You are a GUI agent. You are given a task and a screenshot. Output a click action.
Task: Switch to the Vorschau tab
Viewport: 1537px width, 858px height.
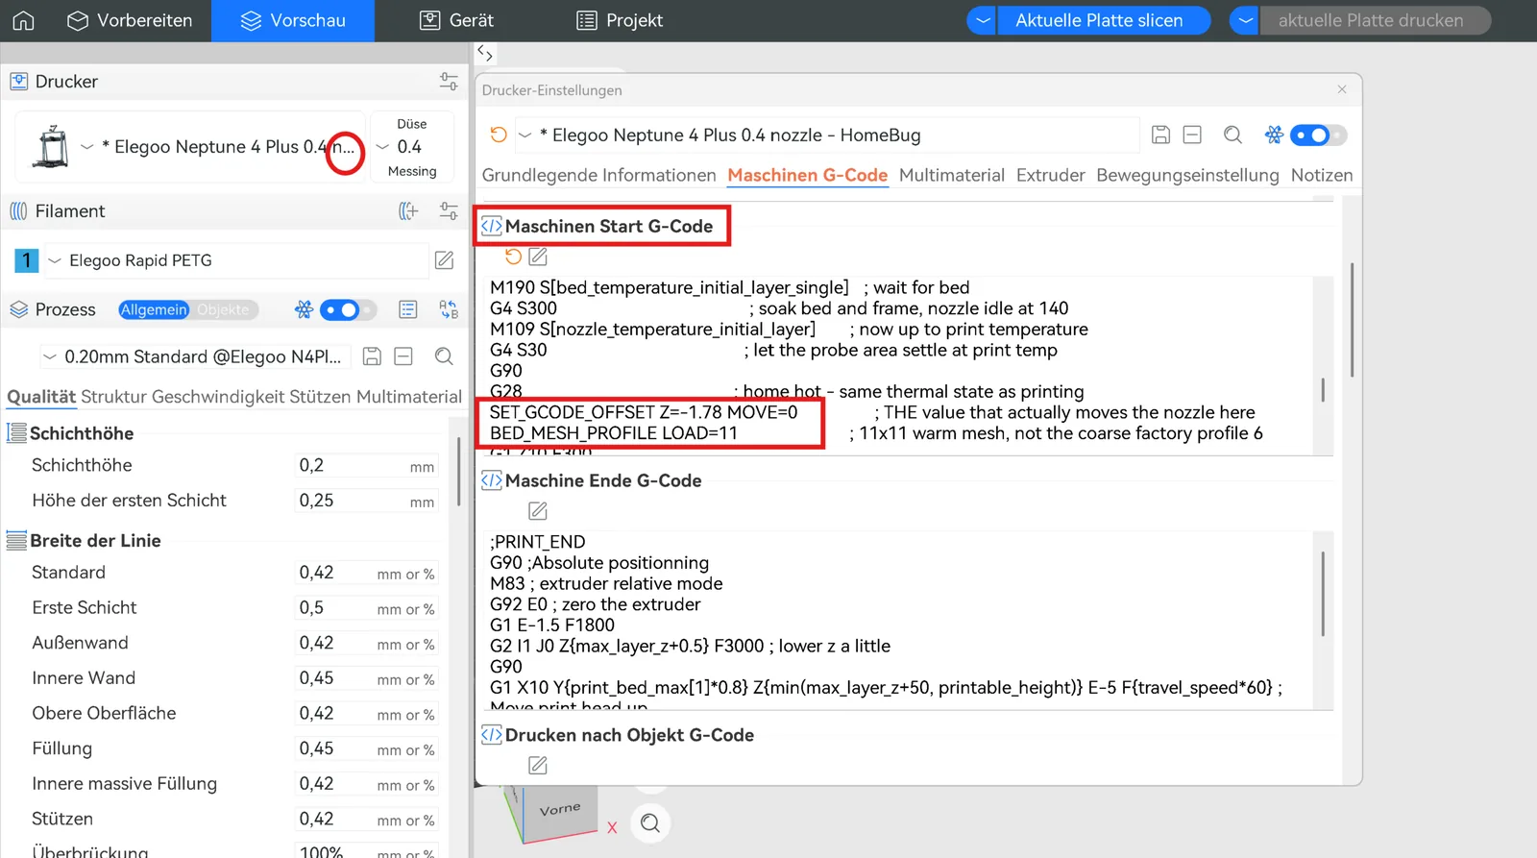(x=293, y=20)
